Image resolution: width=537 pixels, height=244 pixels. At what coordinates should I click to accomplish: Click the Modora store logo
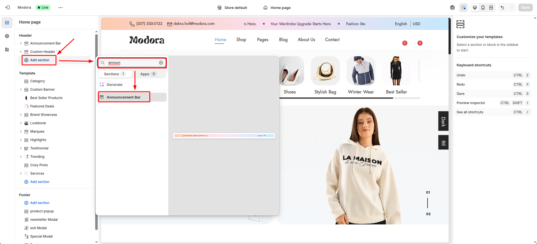(x=147, y=40)
